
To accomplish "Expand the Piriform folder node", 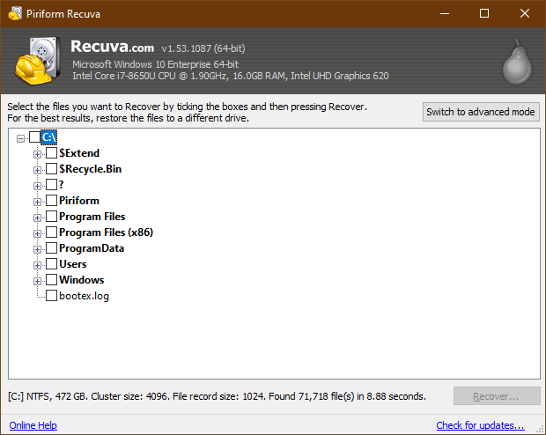I will pos(38,202).
